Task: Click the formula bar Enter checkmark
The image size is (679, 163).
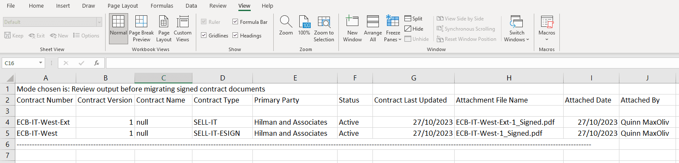Action: 81,63
